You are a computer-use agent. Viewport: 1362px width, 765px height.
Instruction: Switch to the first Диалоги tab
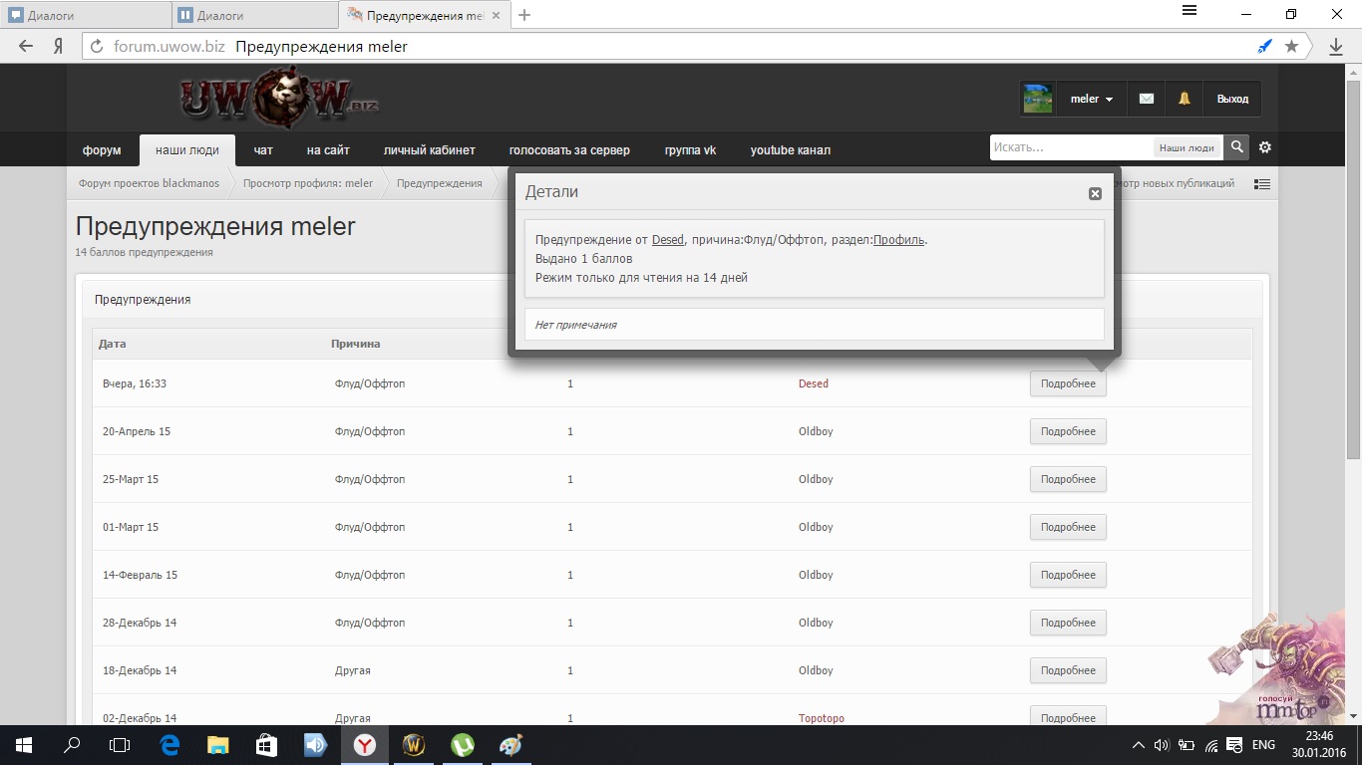84,15
